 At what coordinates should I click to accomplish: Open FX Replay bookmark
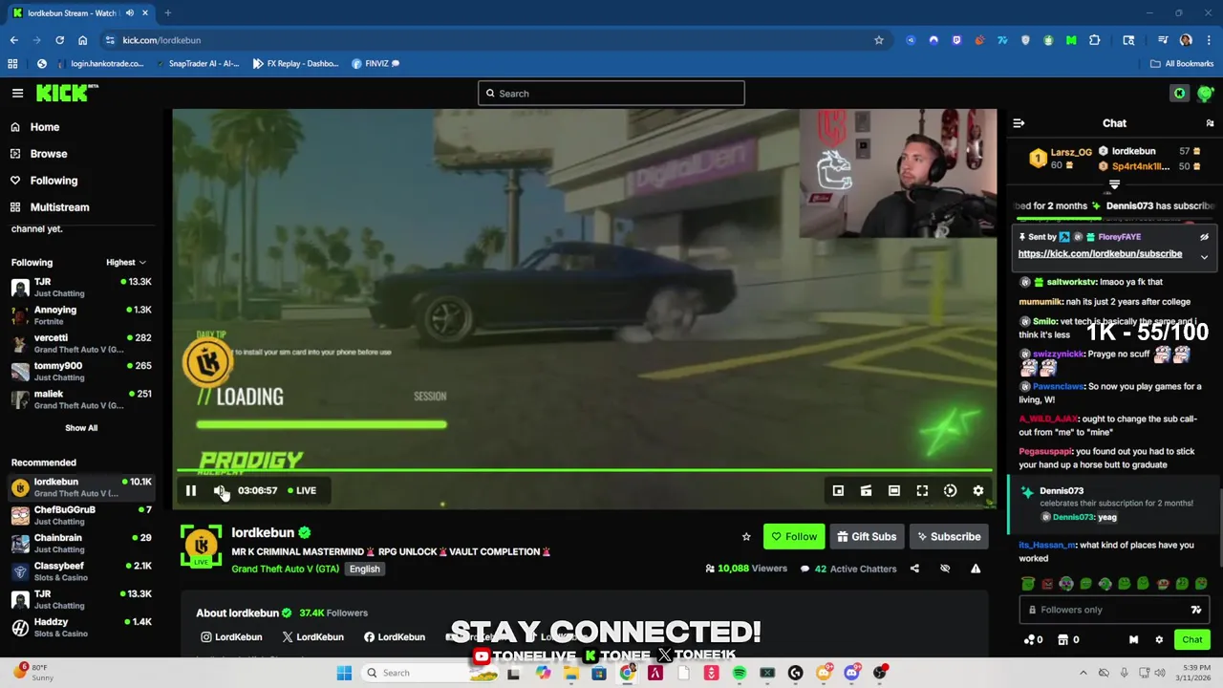click(x=295, y=64)
